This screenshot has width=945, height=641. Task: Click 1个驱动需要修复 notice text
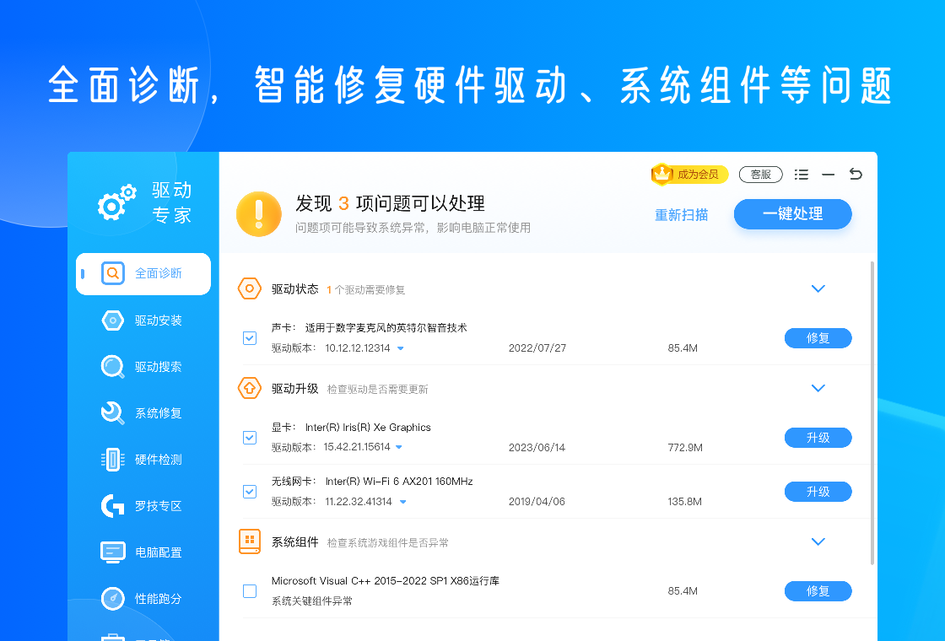click(366, 290)
